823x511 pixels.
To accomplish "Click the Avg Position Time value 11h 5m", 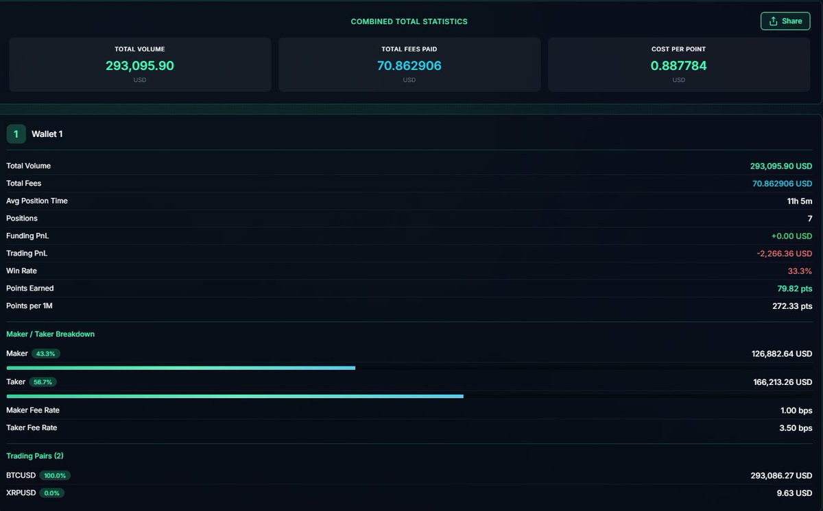I will pos(800,201).
